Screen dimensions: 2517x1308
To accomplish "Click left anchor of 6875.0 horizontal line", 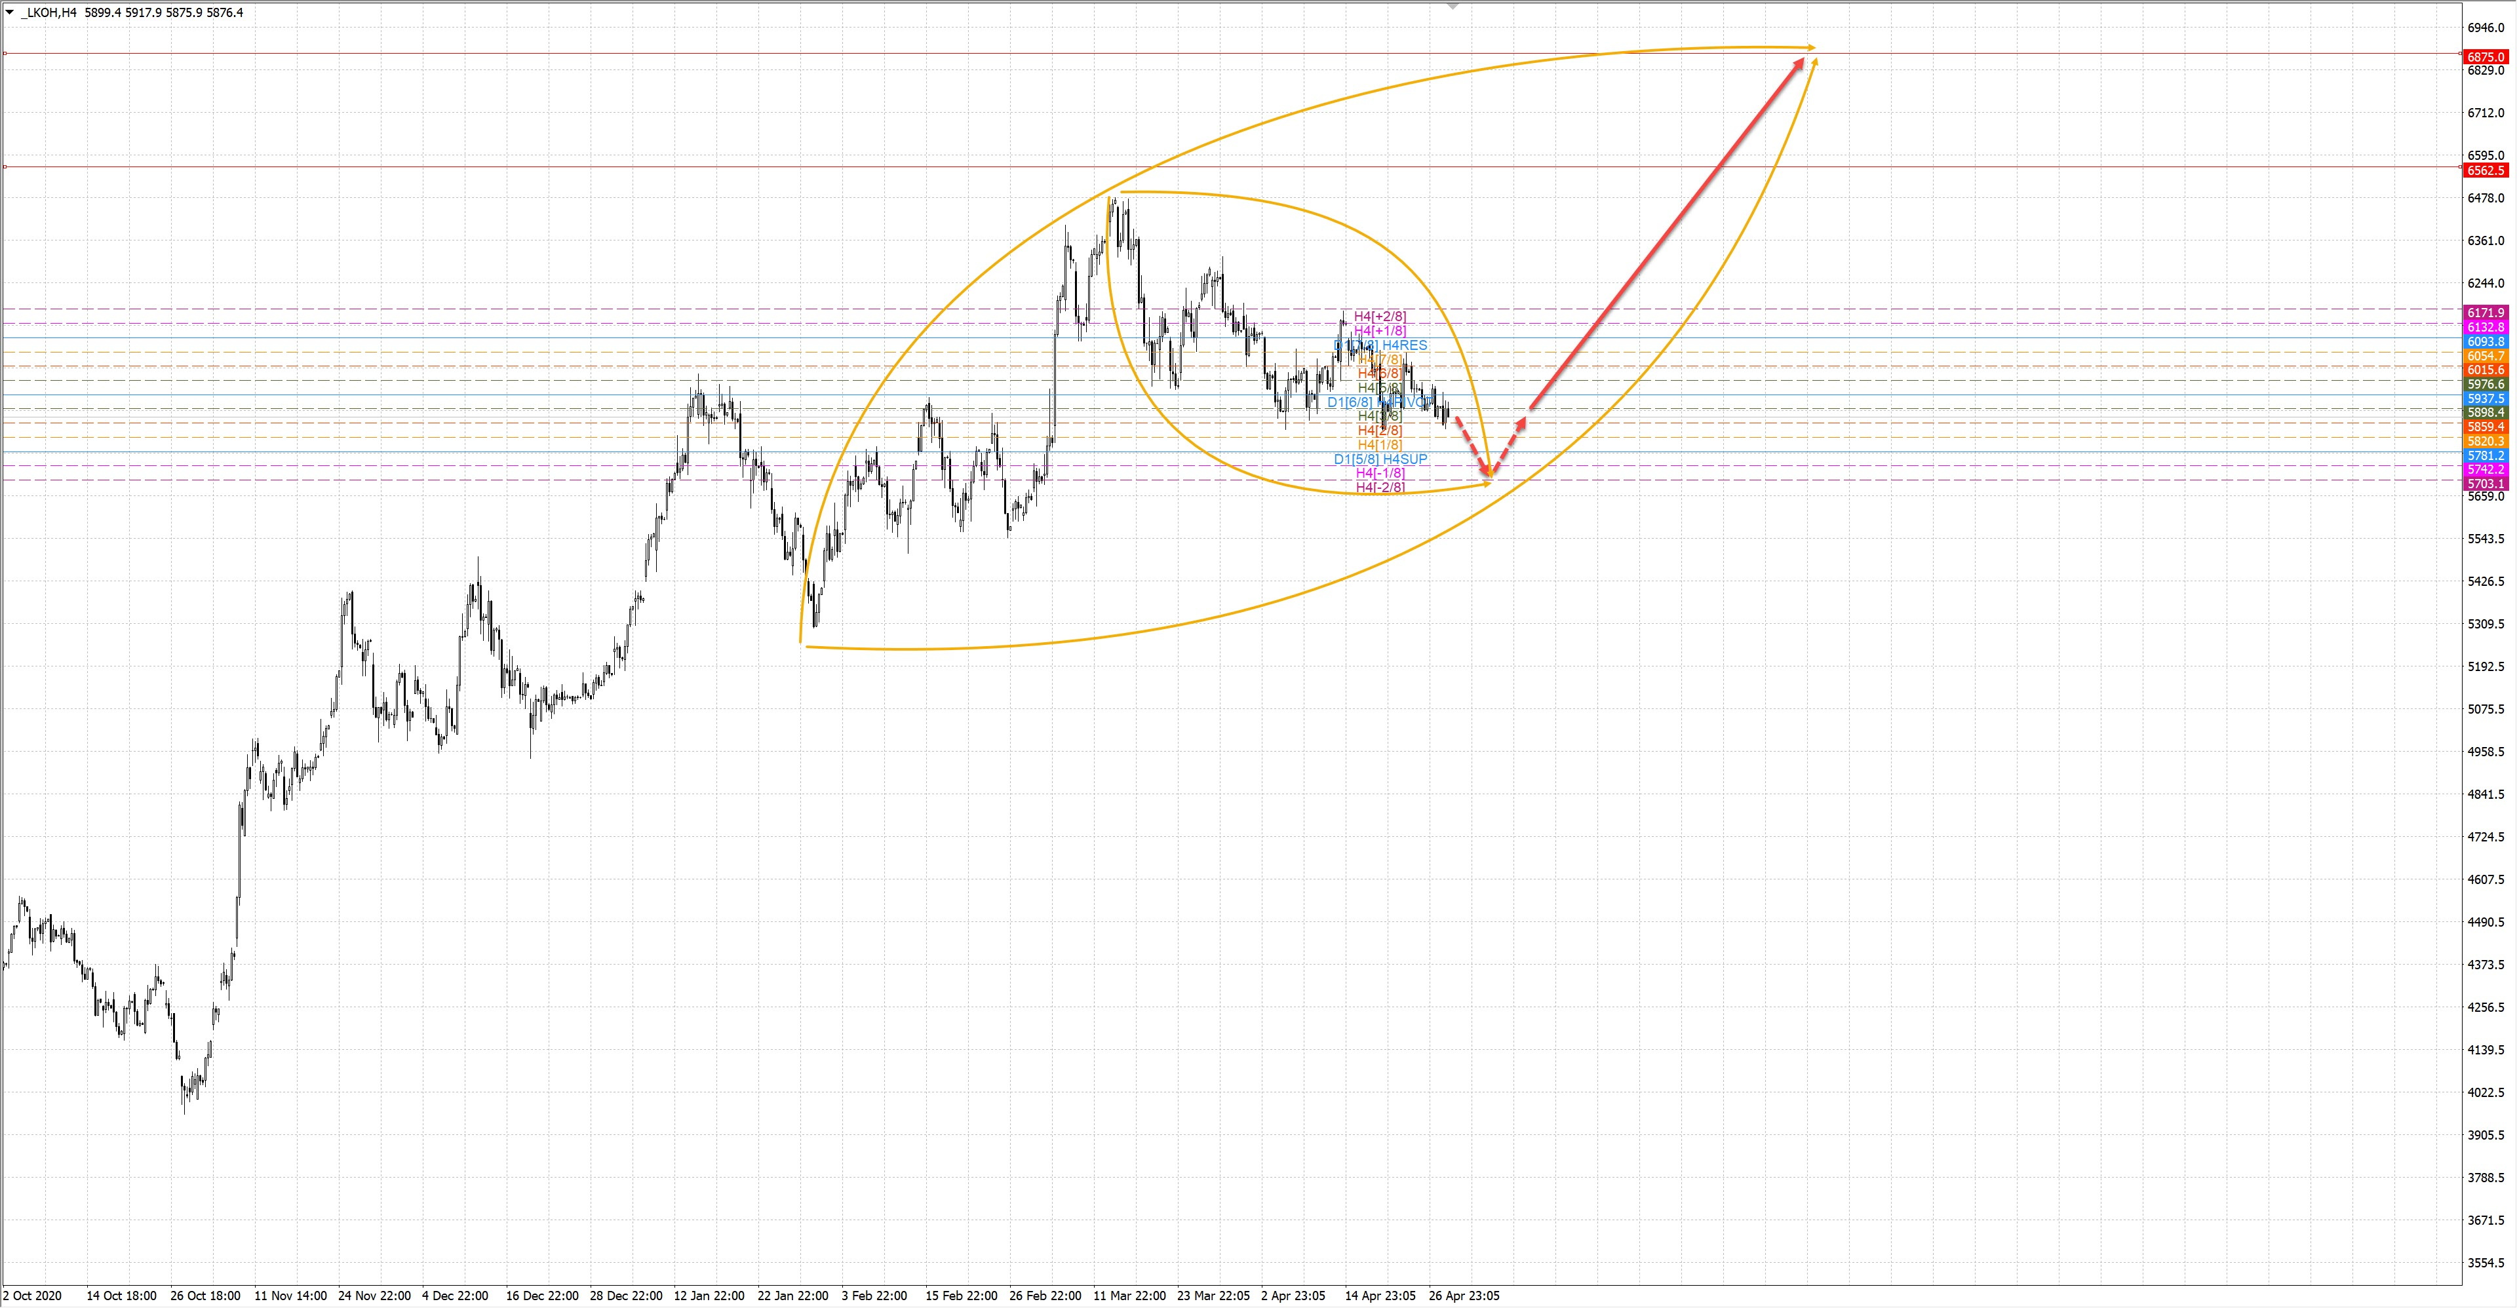I will (x=5, y=52).
